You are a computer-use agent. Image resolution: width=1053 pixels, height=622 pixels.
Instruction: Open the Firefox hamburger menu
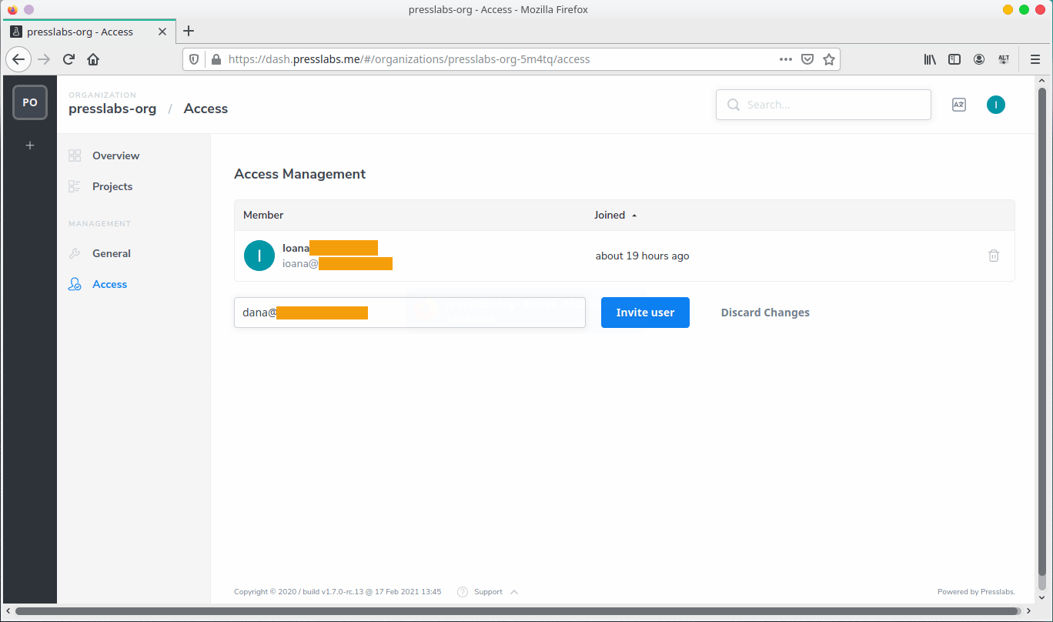pyautogui.click(x=1035, y=59)
